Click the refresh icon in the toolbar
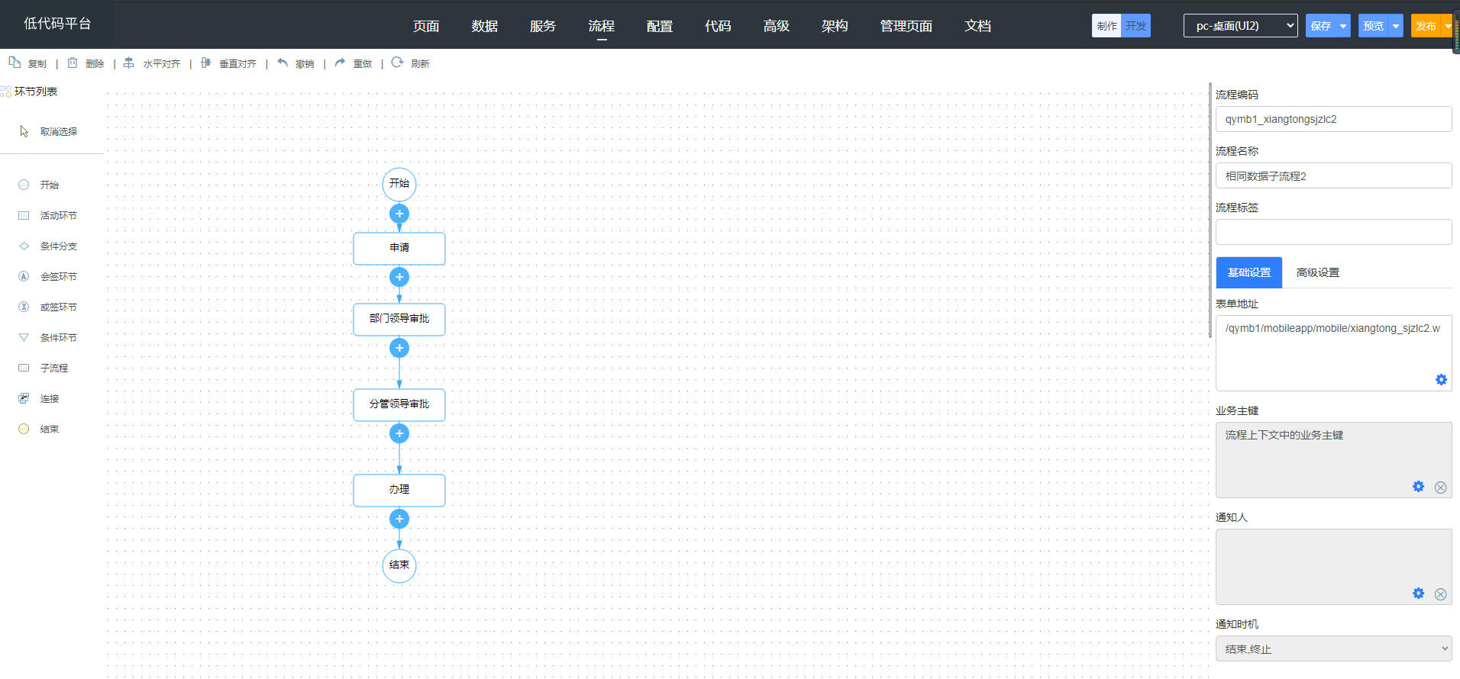Image resolution: width=1460 pixels, height=679 pixels. point(397,63)
